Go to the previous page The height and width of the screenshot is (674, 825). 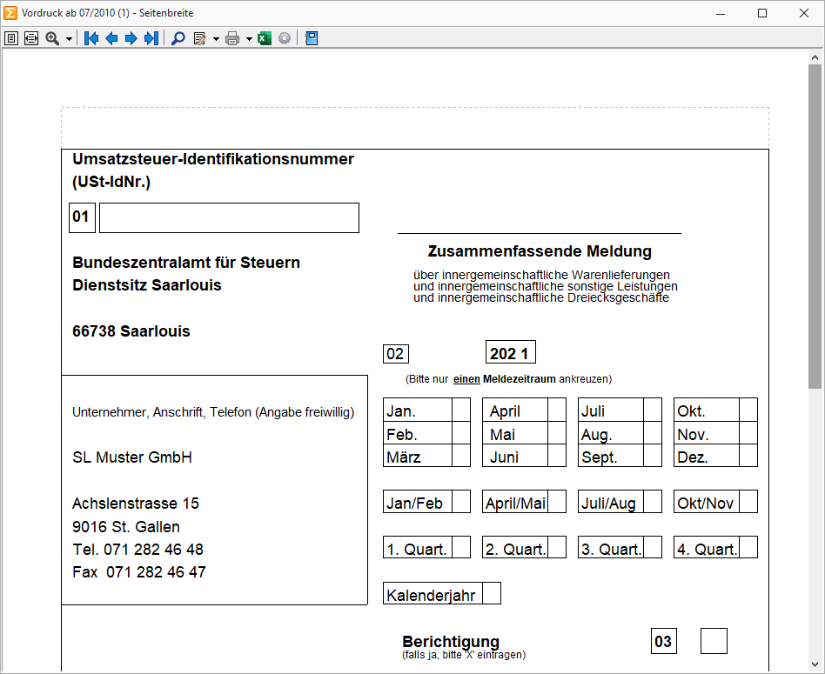pyautogui.click(x=111, y=38)
